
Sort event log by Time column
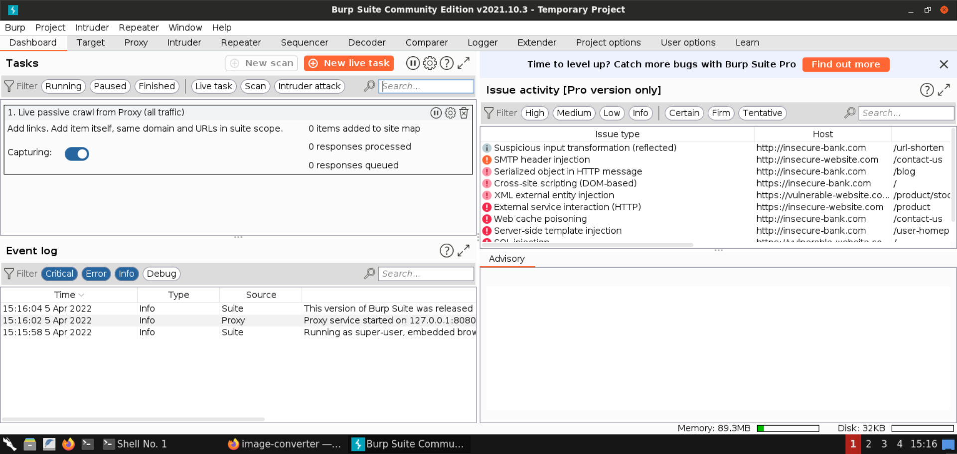(x=69, y=295)
